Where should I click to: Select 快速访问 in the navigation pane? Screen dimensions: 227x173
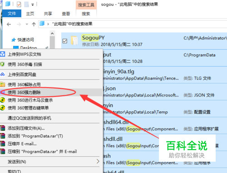tap(25, 40)
